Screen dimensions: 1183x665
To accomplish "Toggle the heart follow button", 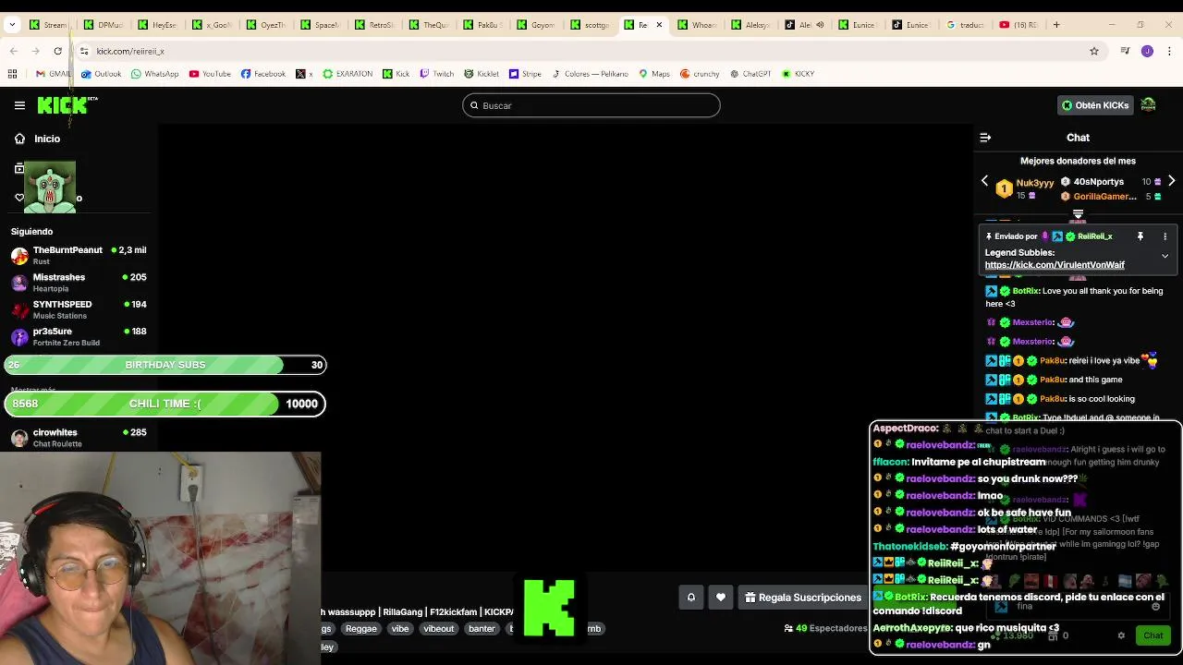I will click(x=721, y=598).
